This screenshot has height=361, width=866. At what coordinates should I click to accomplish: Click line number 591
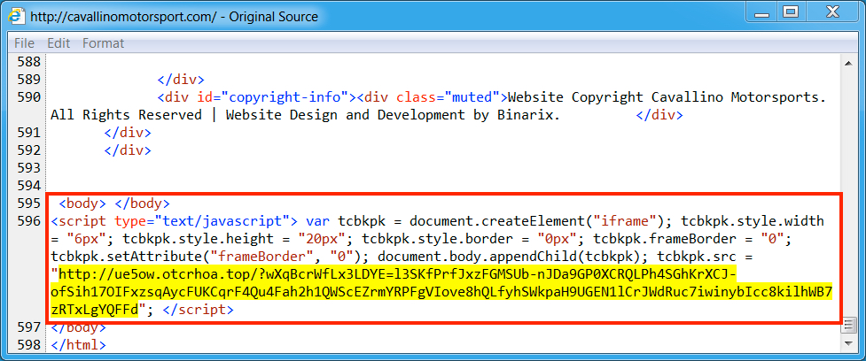[29, 133]
